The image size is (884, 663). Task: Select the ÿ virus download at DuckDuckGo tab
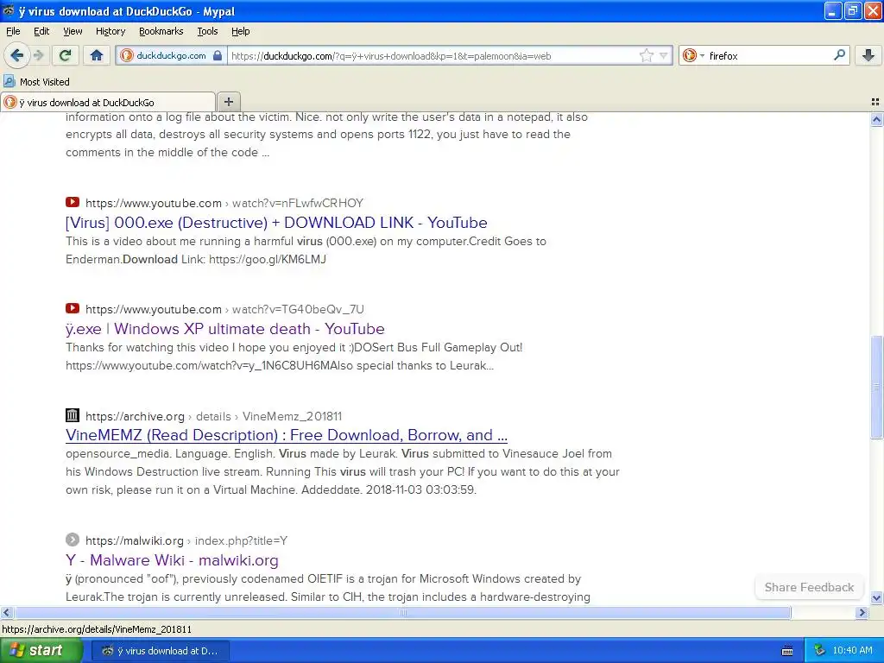click(x=108, y=102)
